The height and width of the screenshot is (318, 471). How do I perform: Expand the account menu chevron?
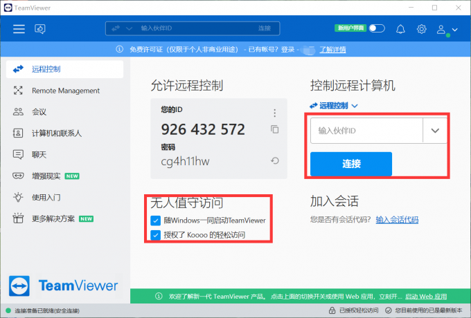[455, 30]
